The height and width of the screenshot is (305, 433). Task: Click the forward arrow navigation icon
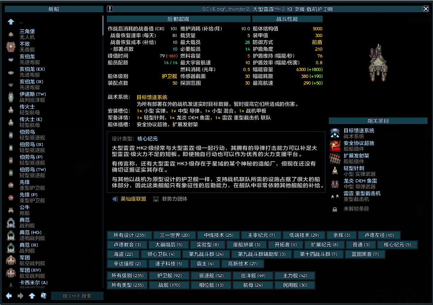(x=20, y=296)
